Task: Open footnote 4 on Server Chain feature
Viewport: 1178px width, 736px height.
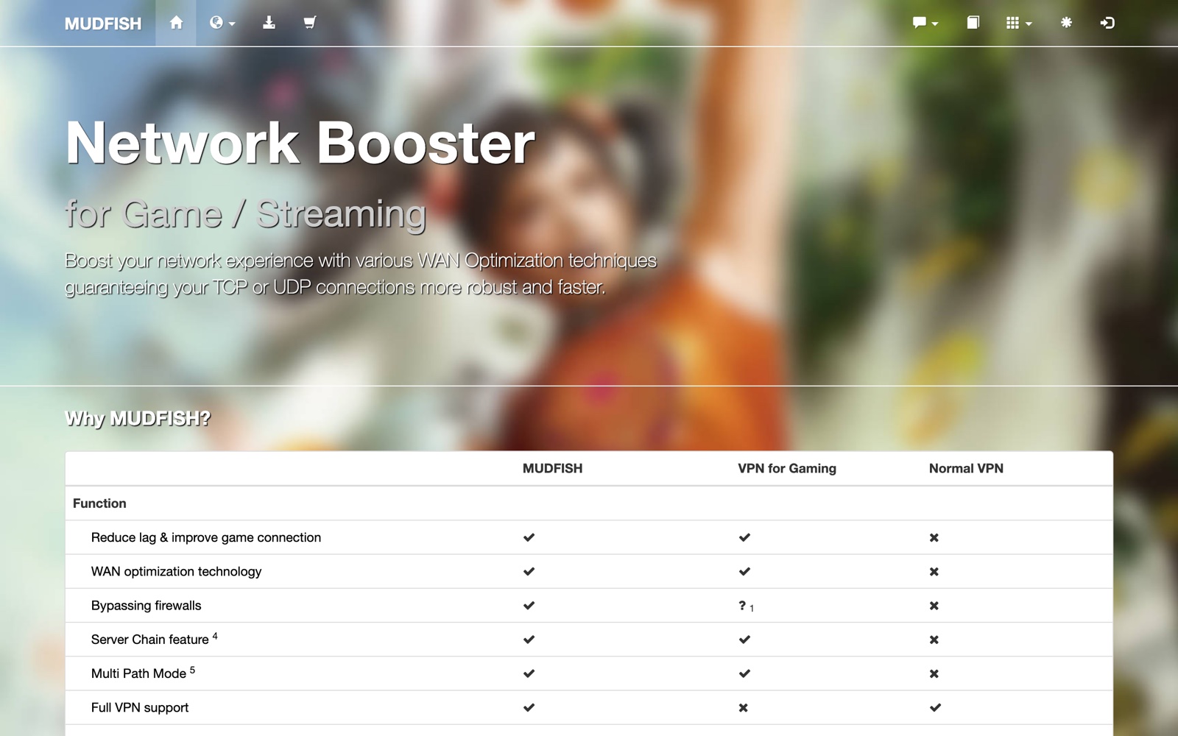Action: [x=215, y=636]
